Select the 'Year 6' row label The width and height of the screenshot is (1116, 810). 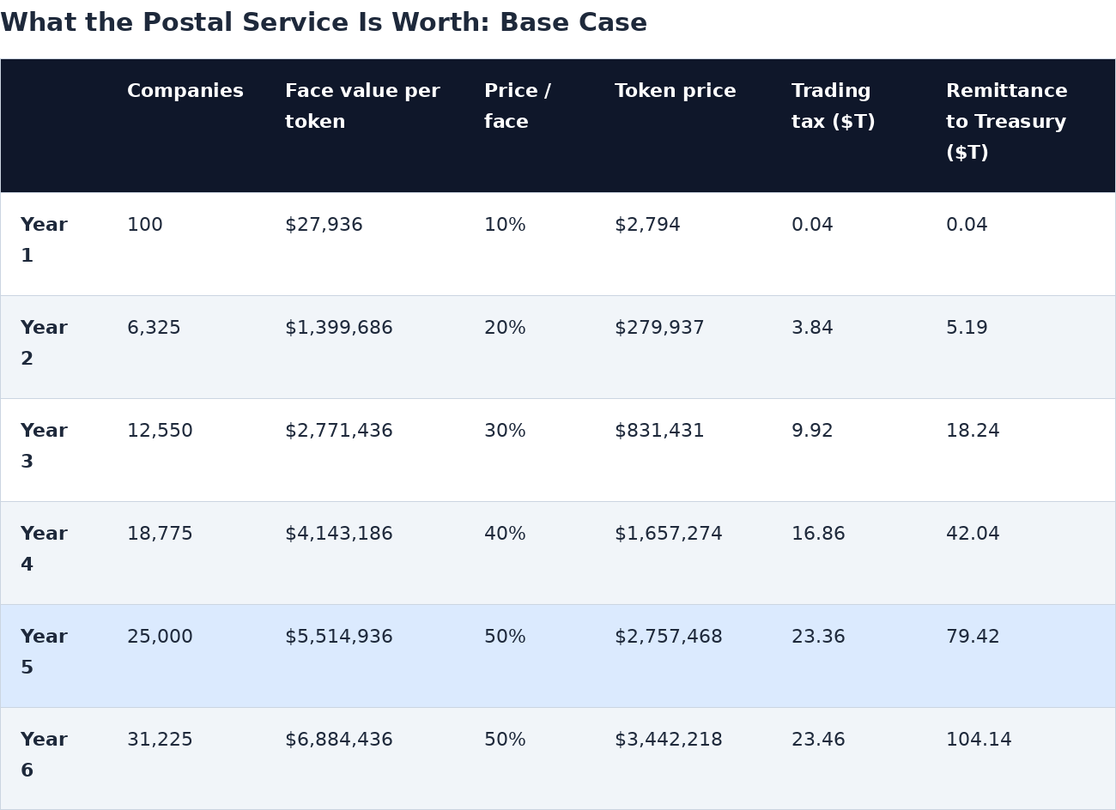click(44, 756)
